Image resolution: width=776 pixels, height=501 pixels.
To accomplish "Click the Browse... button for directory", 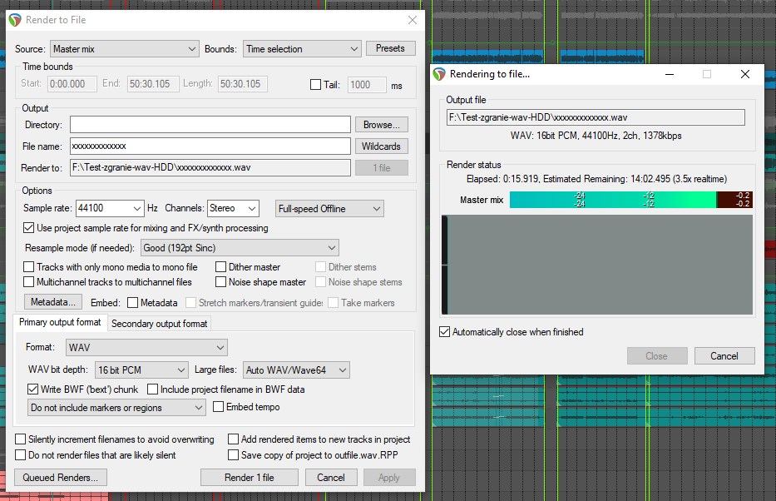I will point(382,125).
